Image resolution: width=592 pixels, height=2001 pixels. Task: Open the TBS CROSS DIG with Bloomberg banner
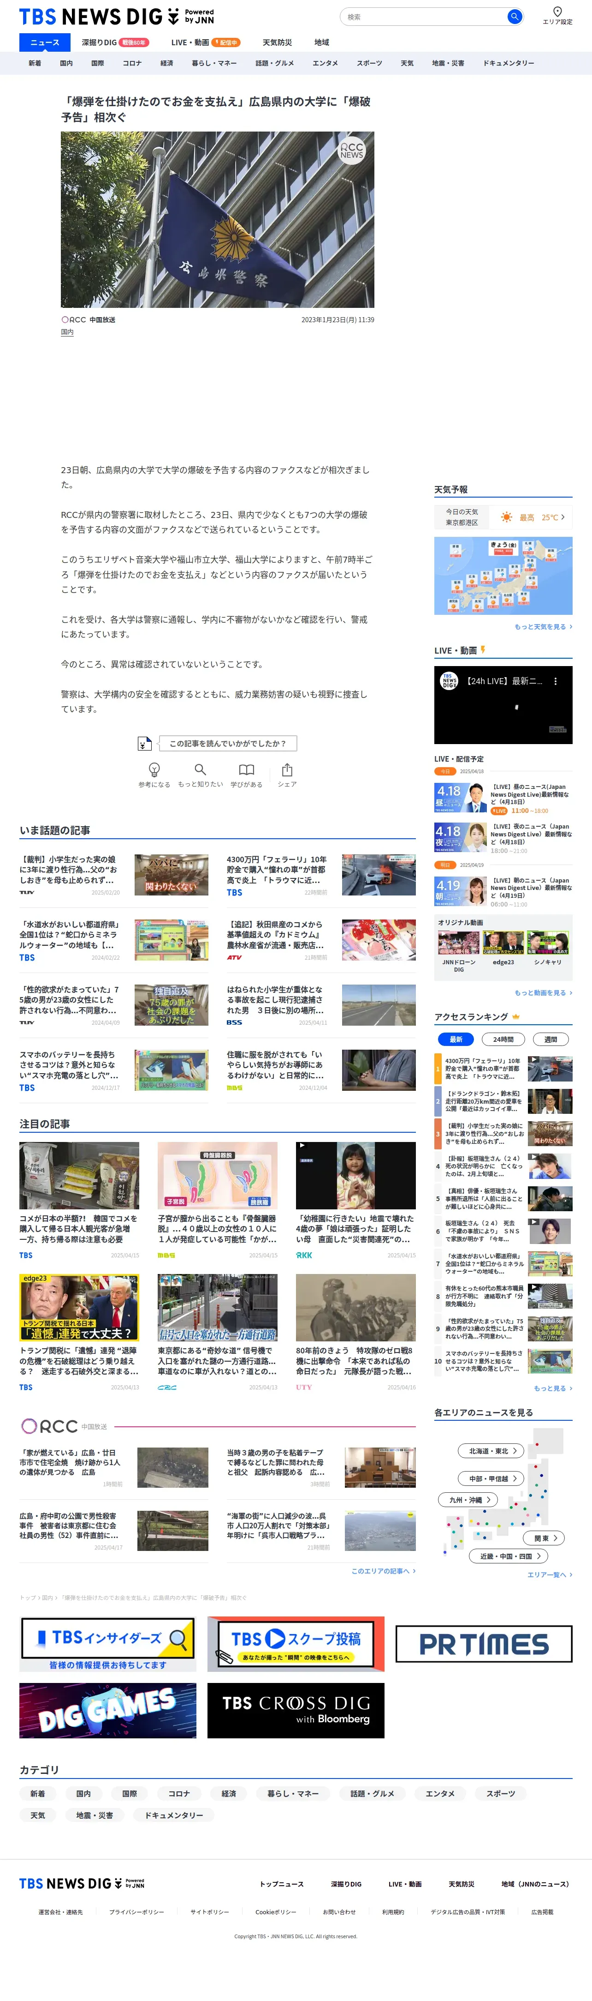(296, 1710)
